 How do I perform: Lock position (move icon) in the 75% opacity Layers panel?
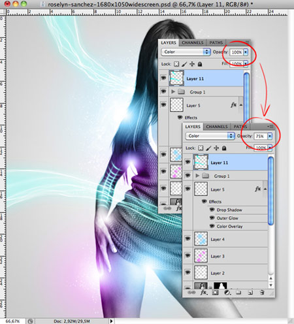tap(216, 148)
